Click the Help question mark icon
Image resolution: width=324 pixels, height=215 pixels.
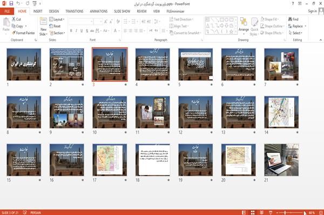point(293,4)
